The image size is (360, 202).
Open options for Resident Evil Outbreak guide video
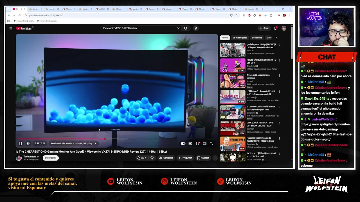[279, 123]
